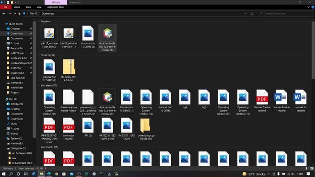
Task: Select format for resume Word document
Action: pos(300,97)
